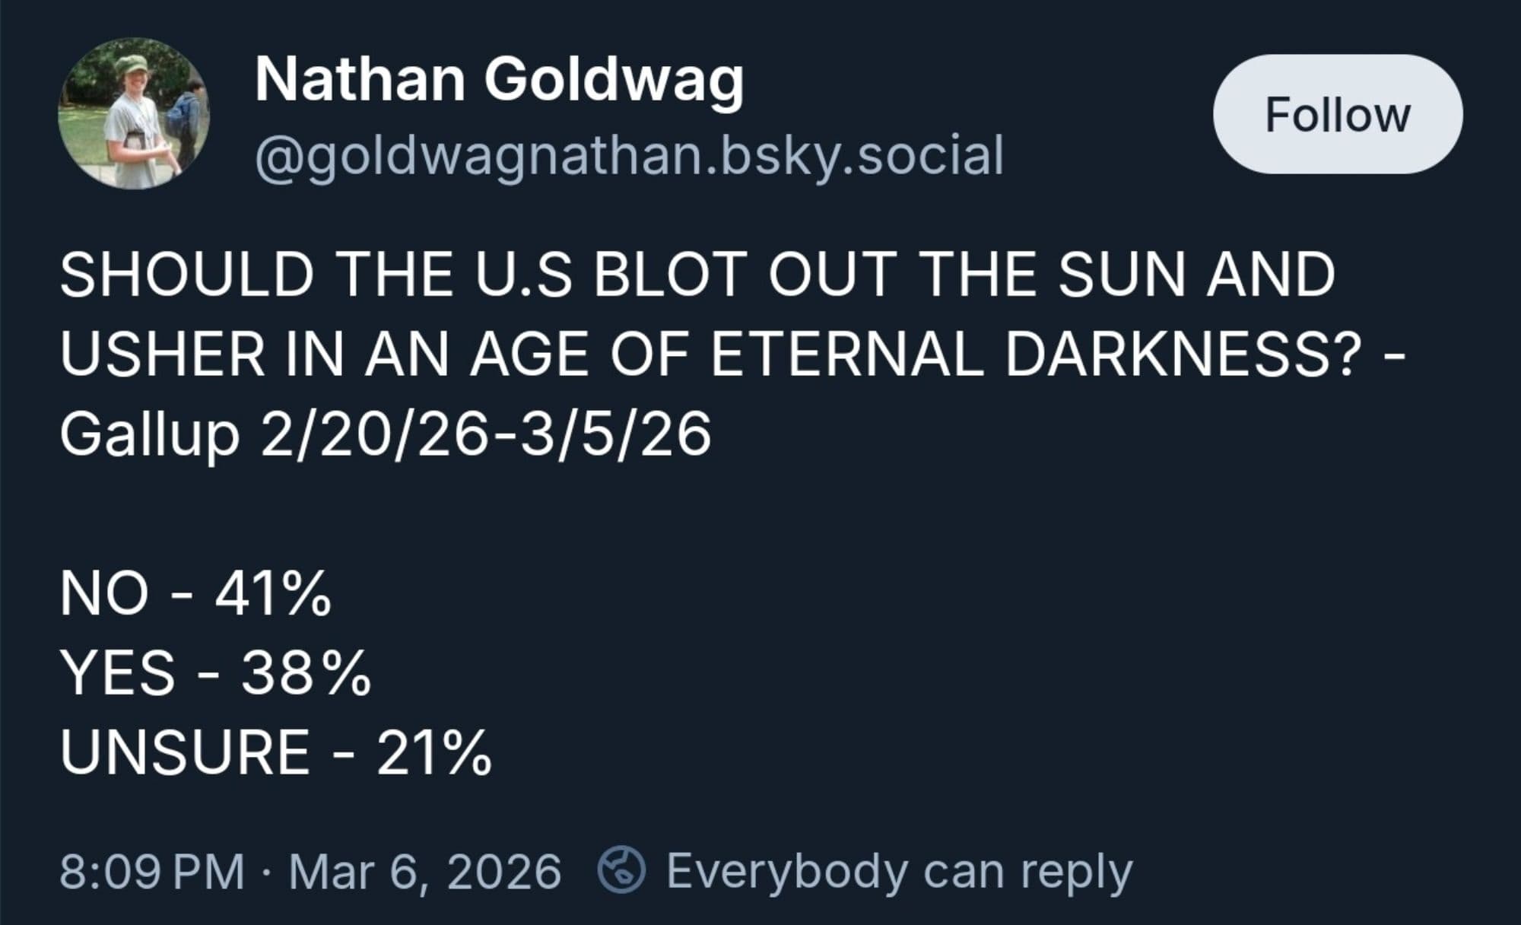
Task: Click the "41%" figure
Action: [273, 593]
